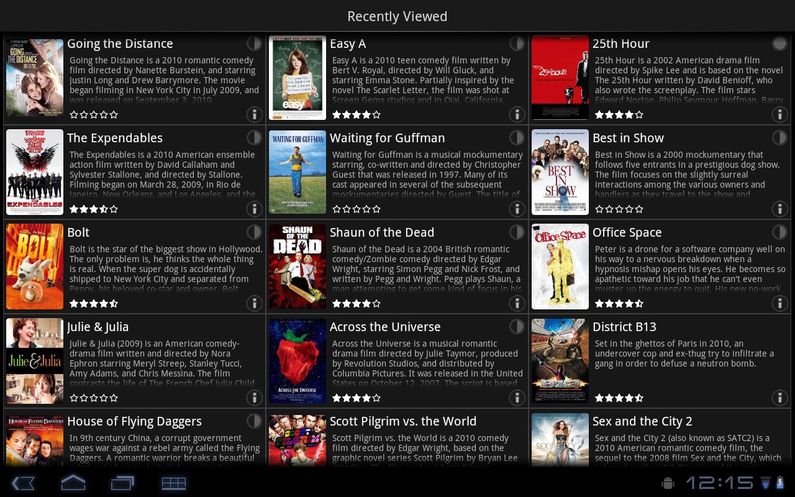Screen dimensions: 795x497
Task: Rate Waiting for Guffman with stars
Action: coord(357,209)
